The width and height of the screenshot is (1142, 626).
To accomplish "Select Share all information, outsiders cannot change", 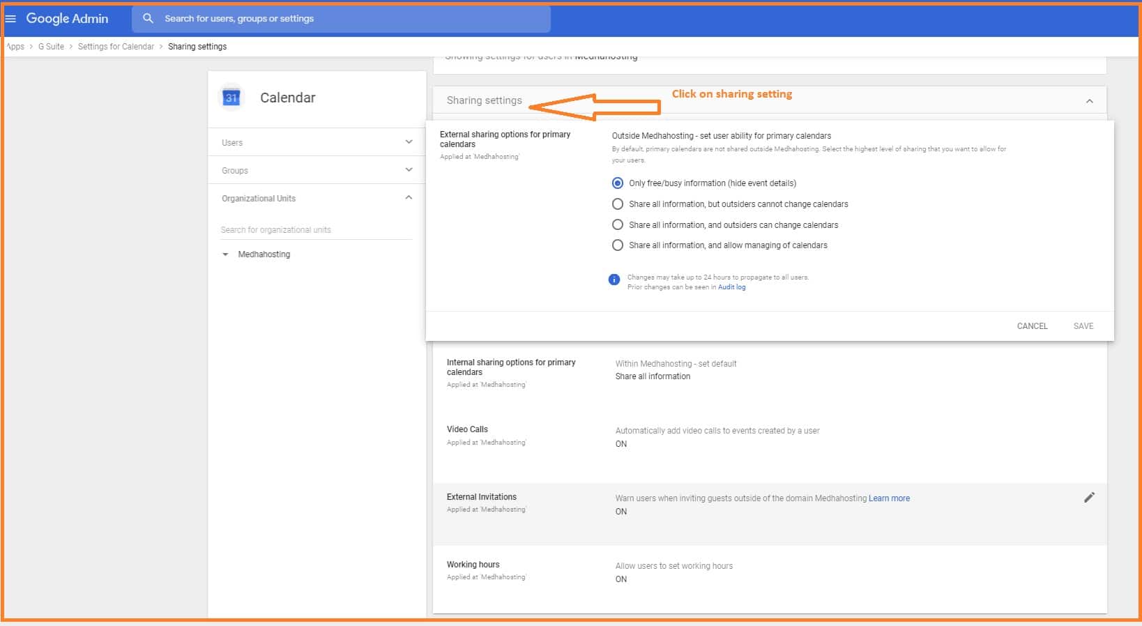I will point(618,204).
